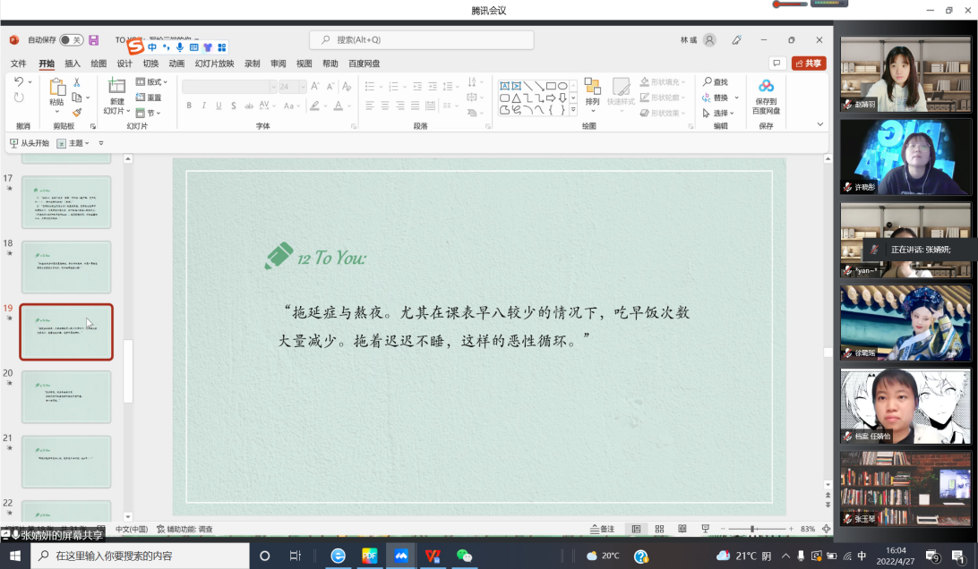
Task: Toggle the AutoSave switch
Action: [71, 40]
